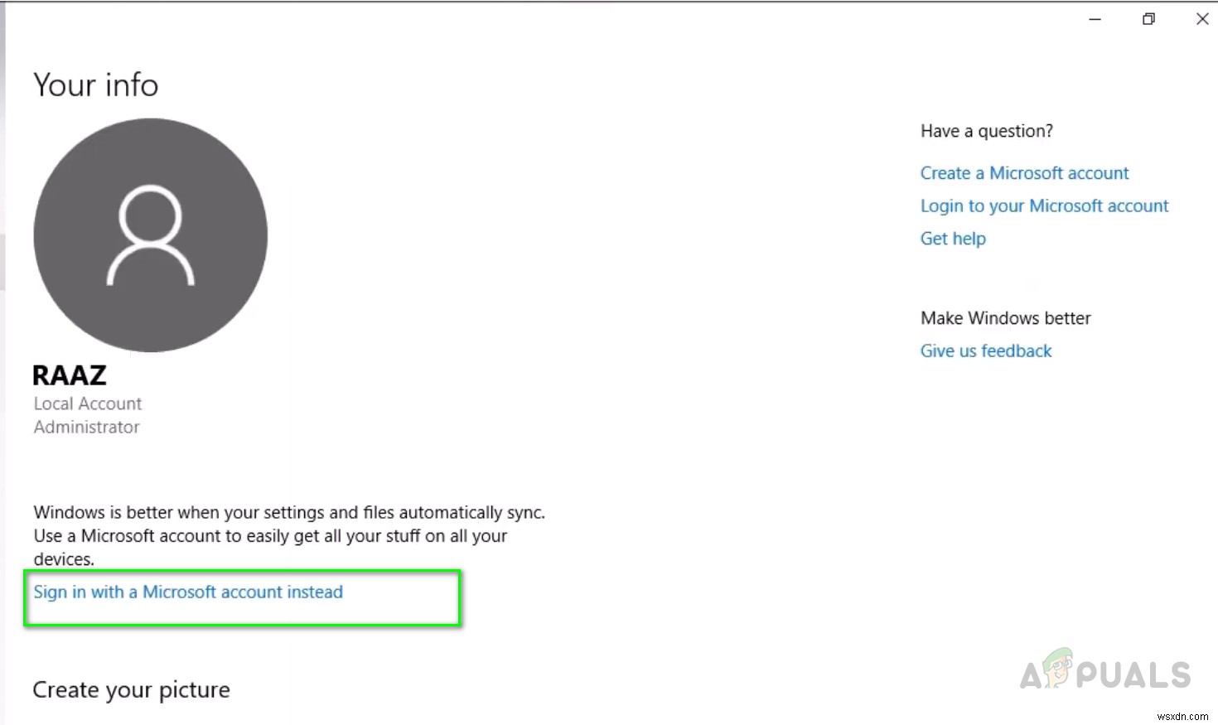This screenshot has width=1218, height=725.
Task: Minimize the Settings window
Action: click(1095, 19)
